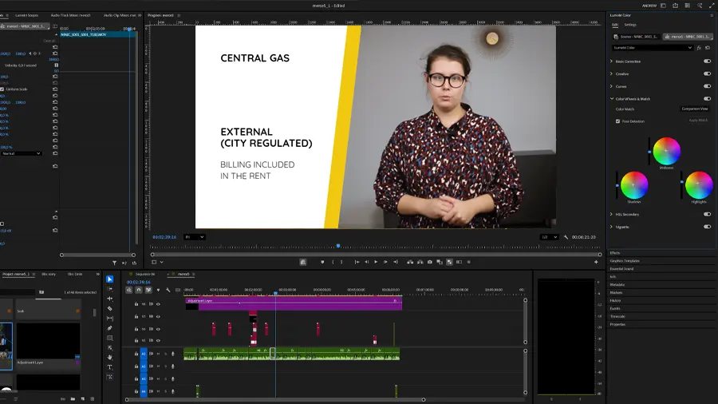Click the Lumetri fx bypass icon
The width and height of the screenshot is (718, 404).
(699, 48)
